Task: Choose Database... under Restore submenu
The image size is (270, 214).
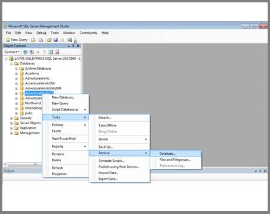Action: tap(176, 154)
